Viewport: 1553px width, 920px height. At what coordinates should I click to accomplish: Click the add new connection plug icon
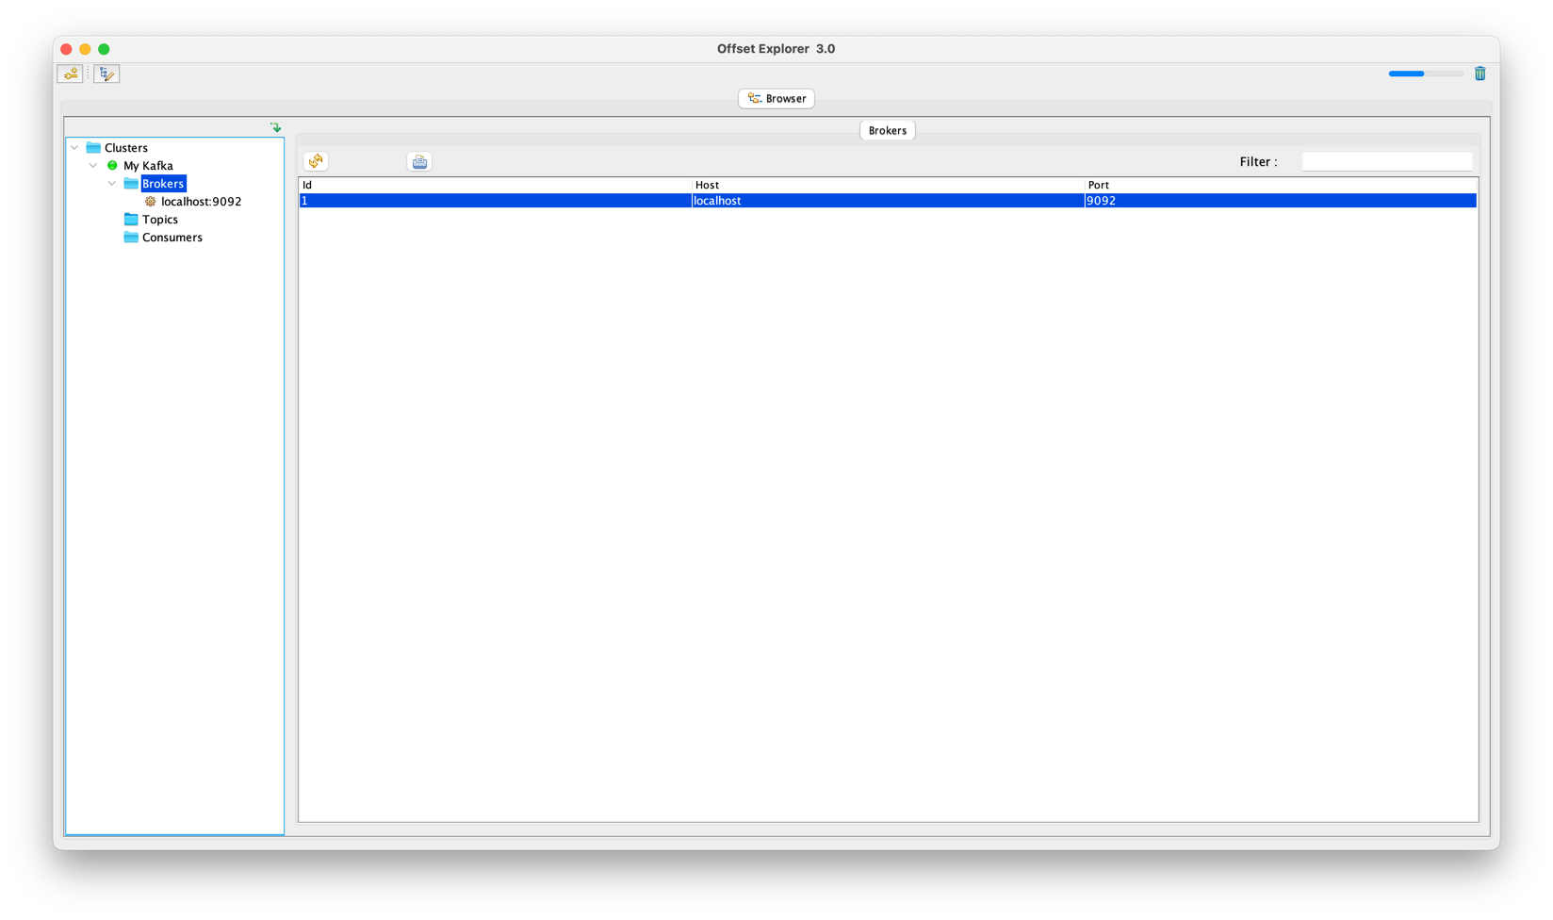pos(70,74)
